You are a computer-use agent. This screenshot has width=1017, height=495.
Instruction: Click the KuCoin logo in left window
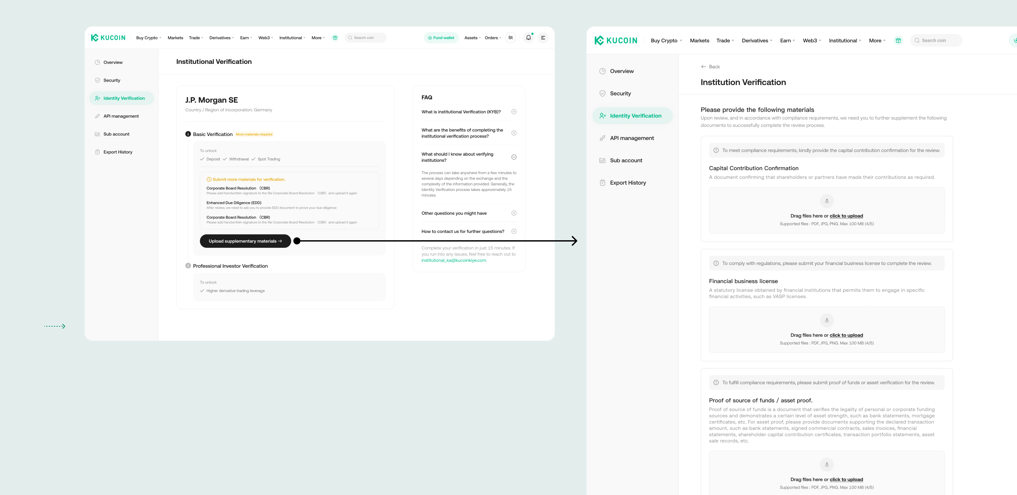pyautogui.click(x=108, y=38)
